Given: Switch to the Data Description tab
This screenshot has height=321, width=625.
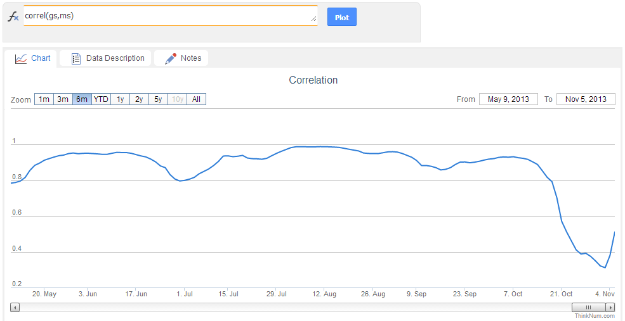Looking at the screenshot, I should tap(115, 58).
